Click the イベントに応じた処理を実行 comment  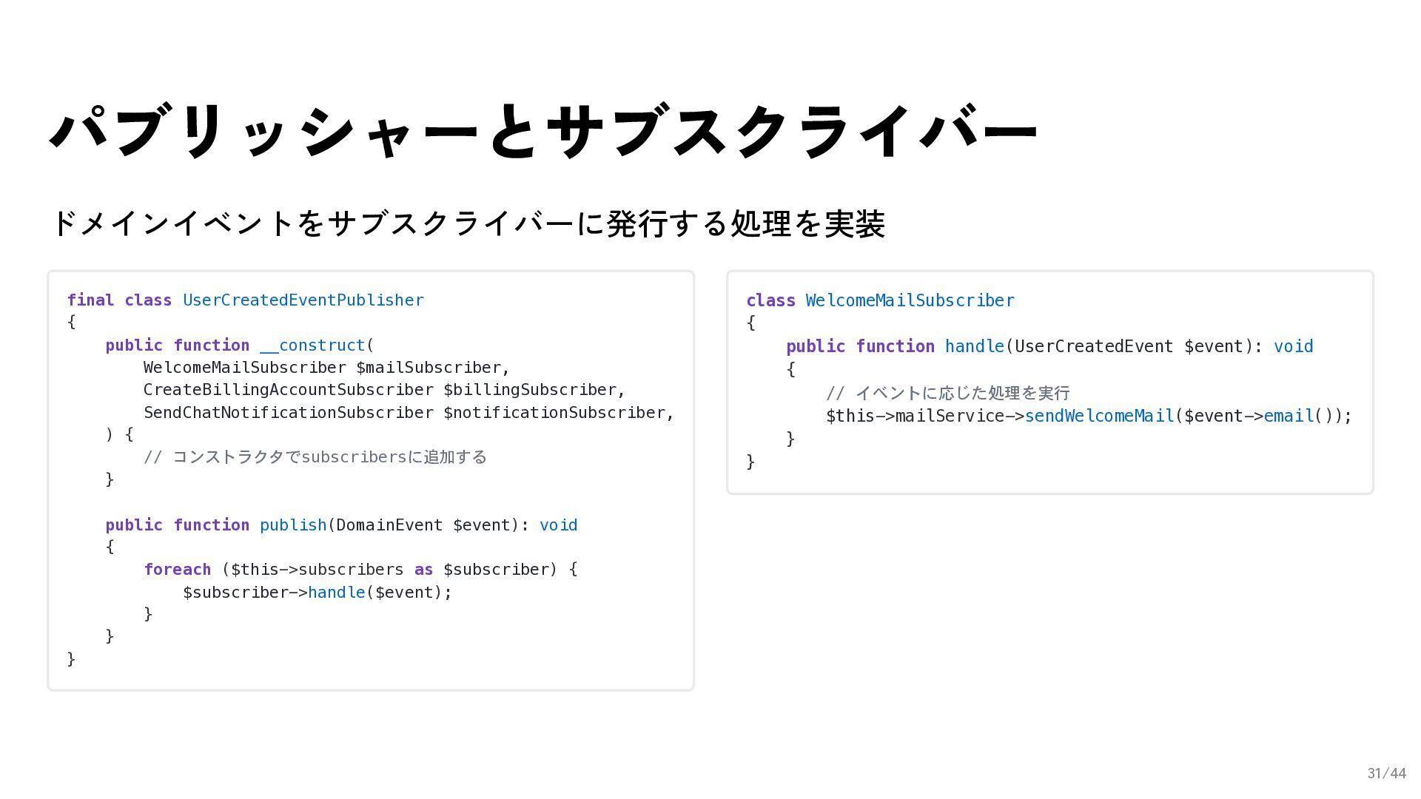(x=948, y=393)
